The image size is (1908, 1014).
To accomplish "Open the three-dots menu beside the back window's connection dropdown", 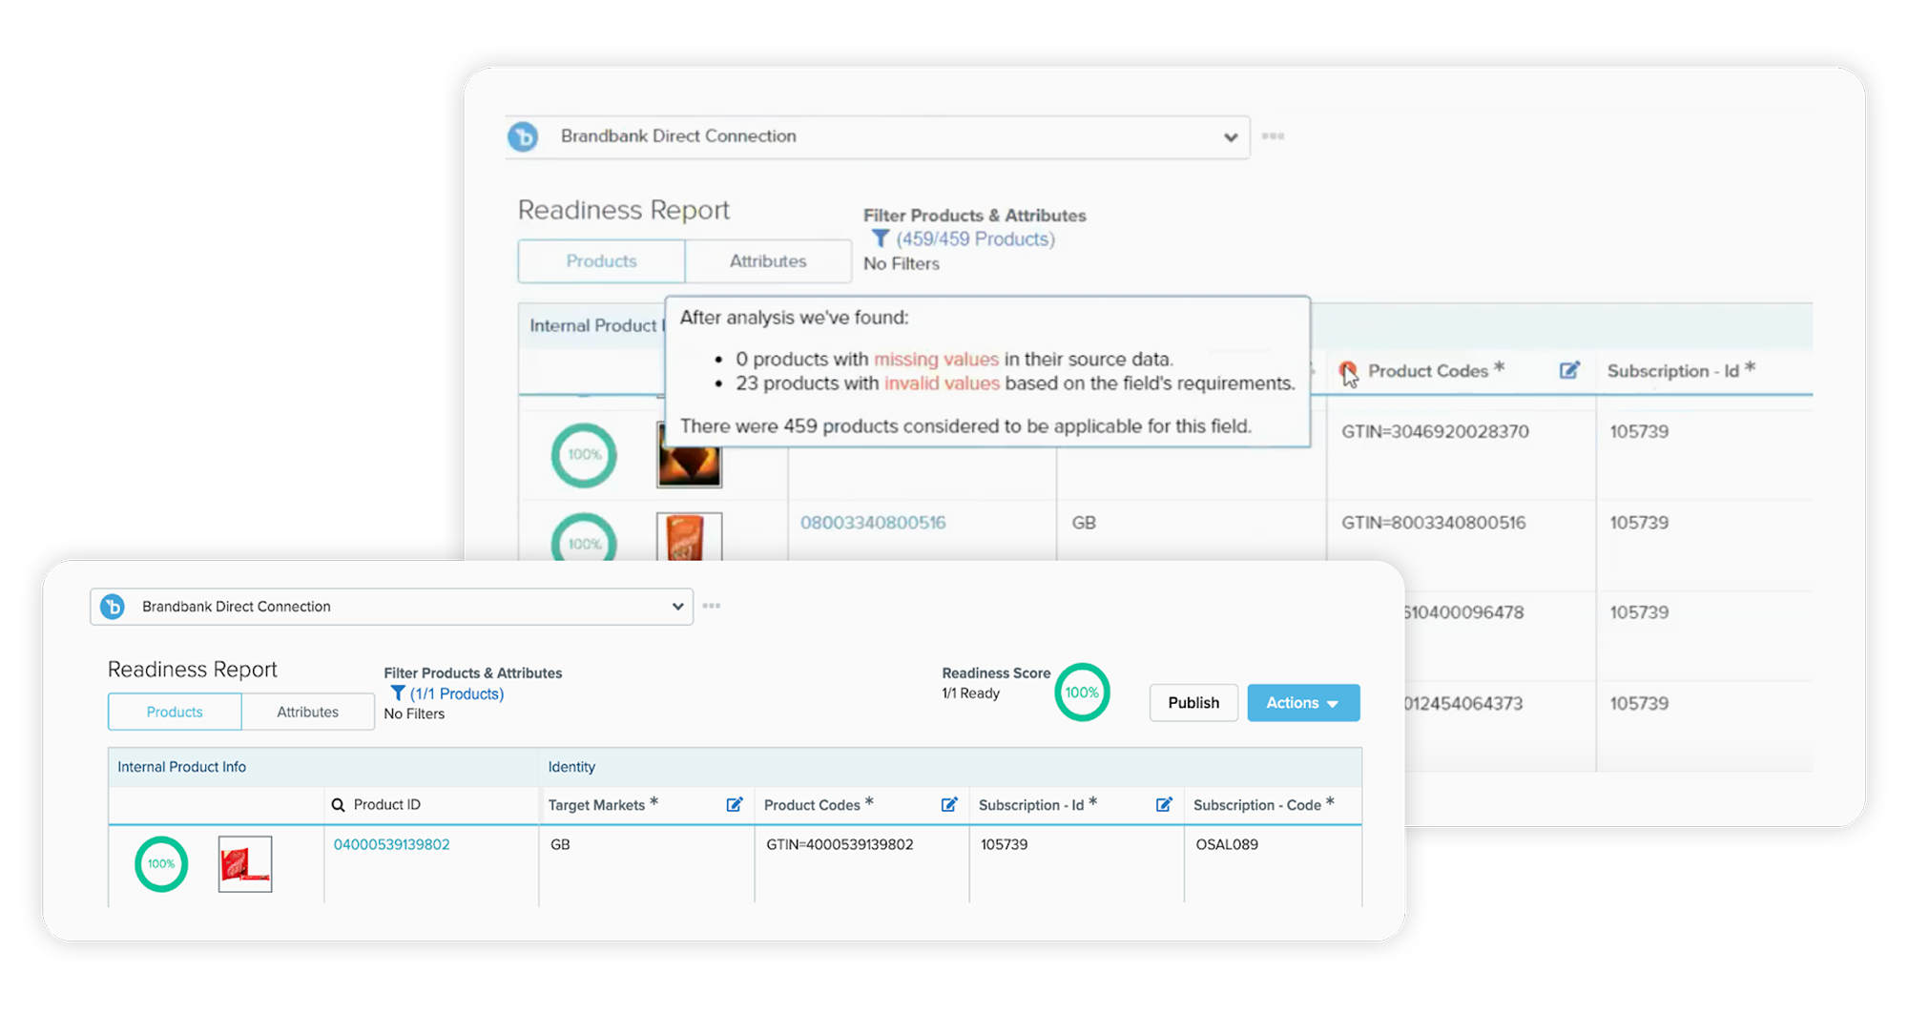I will click(x=1273, y=136).
